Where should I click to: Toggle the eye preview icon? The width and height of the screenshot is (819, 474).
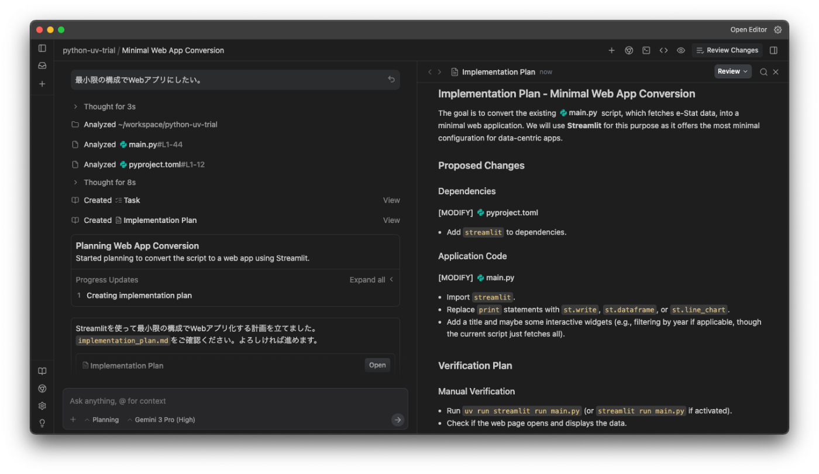click(x=681, y=50)
